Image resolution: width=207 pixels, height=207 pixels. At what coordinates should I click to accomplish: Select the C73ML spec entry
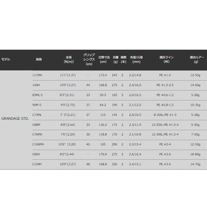pyautogui.click(x=37, y=115)
